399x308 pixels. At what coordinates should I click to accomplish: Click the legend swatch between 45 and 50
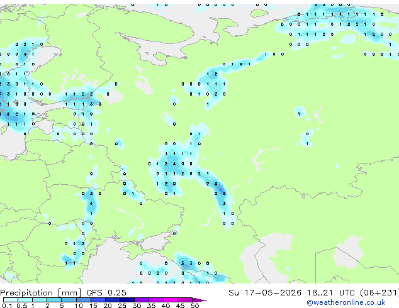tap(185, 300)
